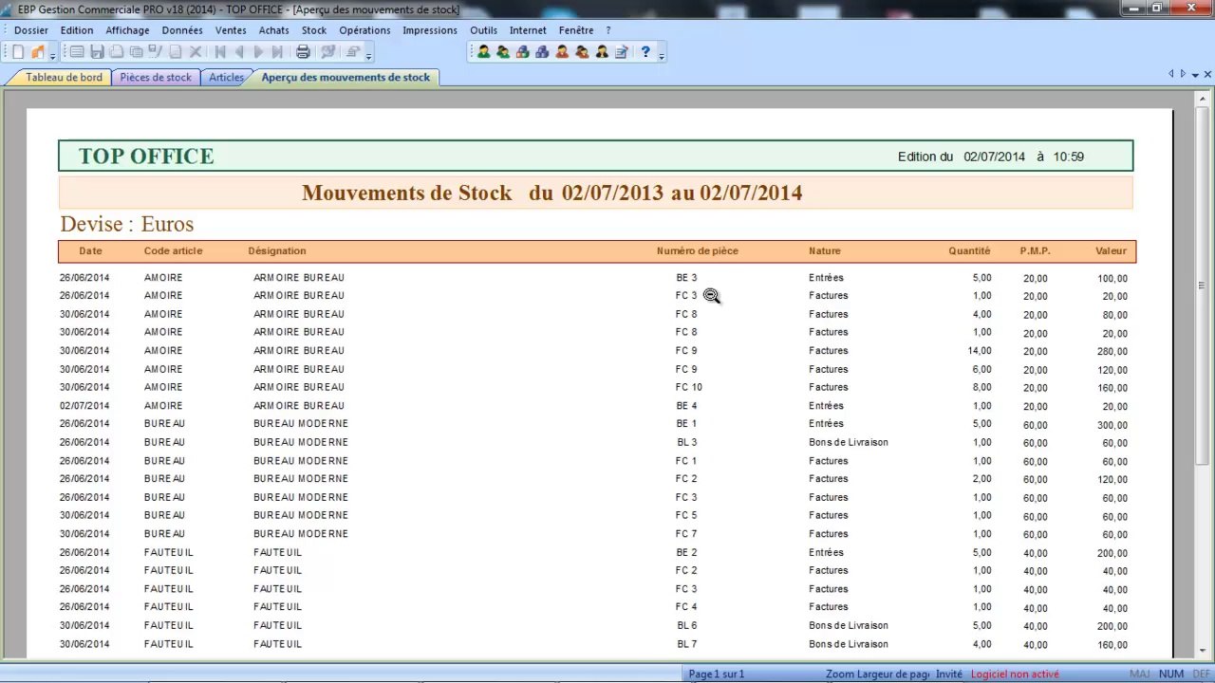Viewport: 1215px width, 683px height.
Task: Click the NUM indicator in status bar
Action: [x=1171, y=674]
